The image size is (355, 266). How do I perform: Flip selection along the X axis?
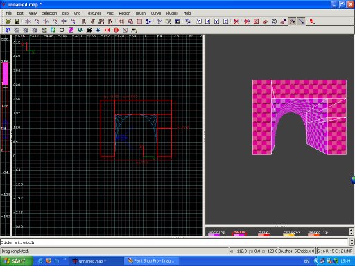point(28,21)
